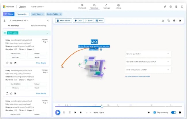187x119 pixels.
Task: Click the info icon in the playback bar
Action: [x=180, y=112]
